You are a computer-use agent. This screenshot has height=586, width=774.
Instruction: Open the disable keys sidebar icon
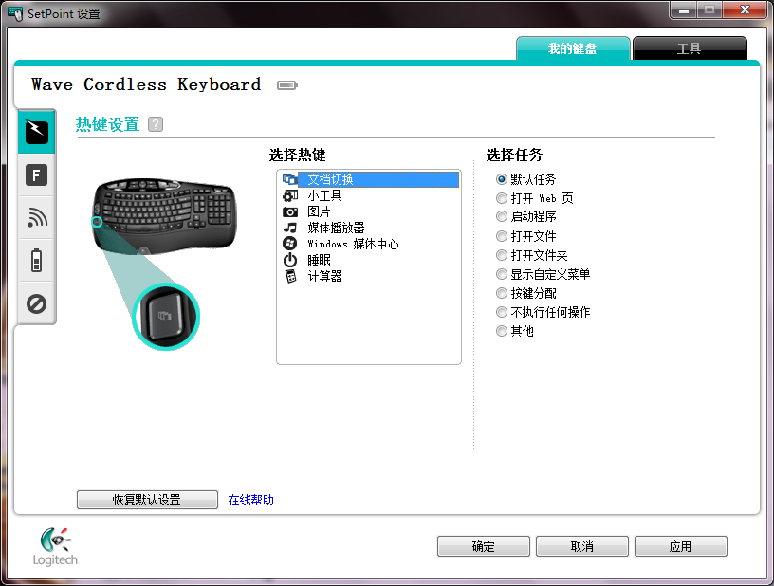click(x=37, y=303)
